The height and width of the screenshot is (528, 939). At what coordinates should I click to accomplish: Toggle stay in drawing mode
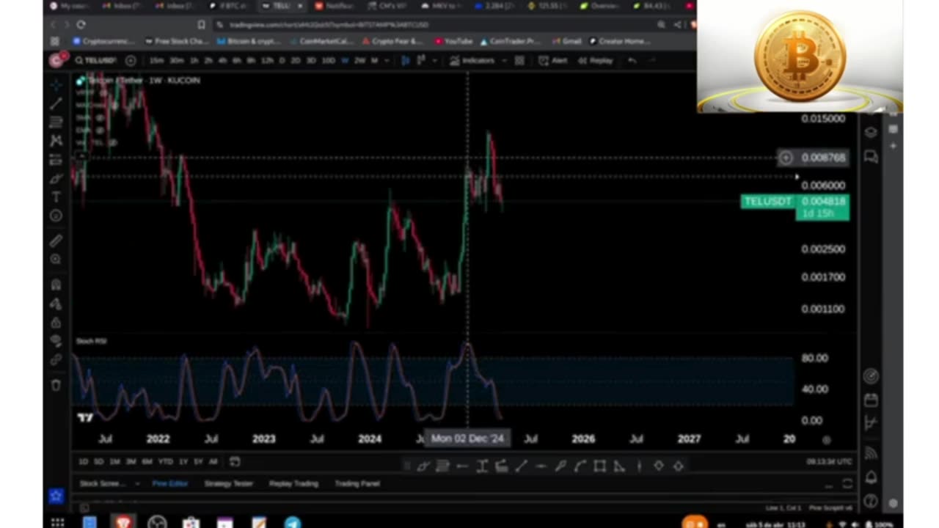pyautogui.click(x=56, y=304)
